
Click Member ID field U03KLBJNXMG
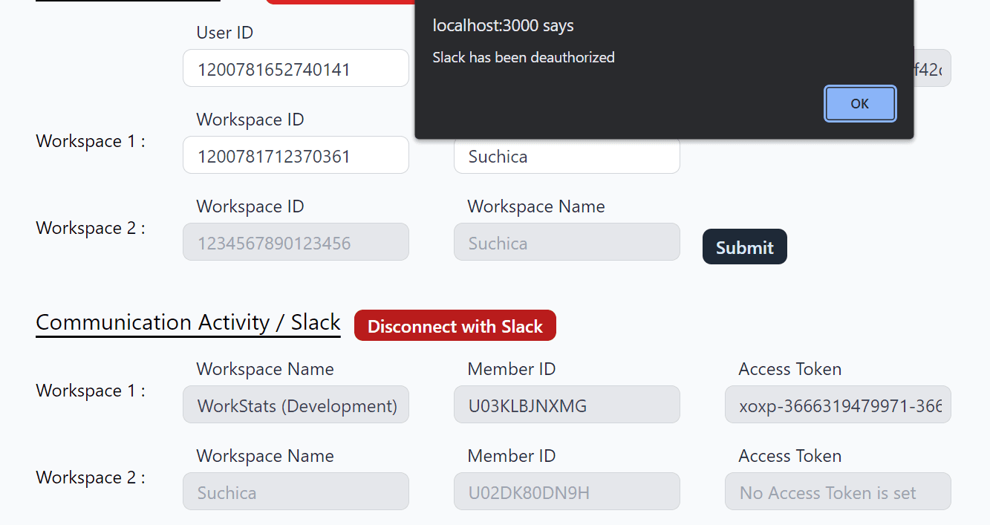tap(567, 405)
